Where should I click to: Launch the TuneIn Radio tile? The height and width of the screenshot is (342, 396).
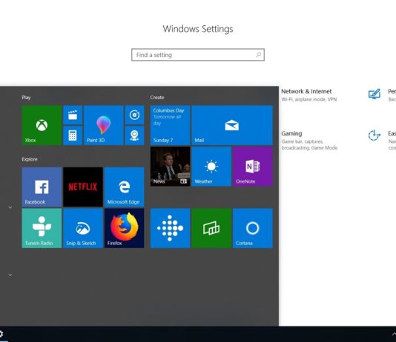(x=42, y=228)
